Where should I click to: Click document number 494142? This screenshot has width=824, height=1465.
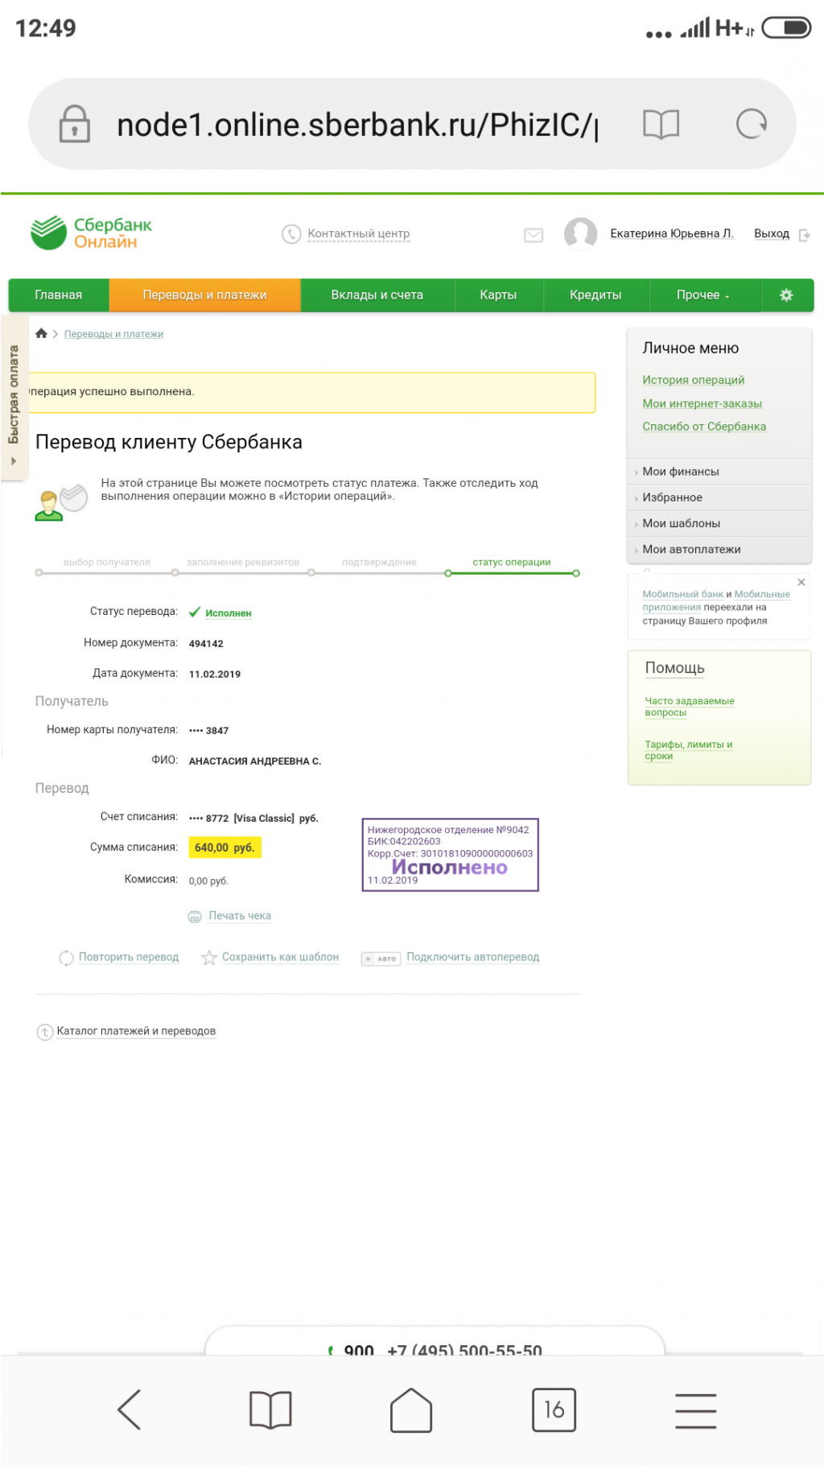[x=206, y=644]
